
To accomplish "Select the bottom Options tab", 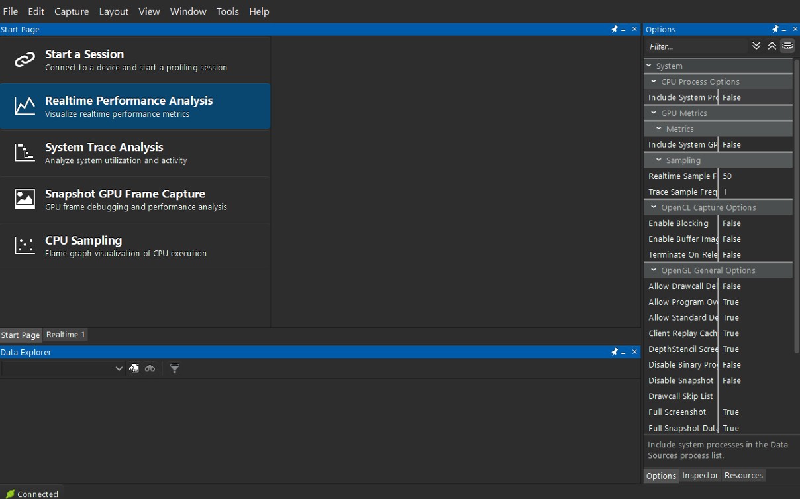I will [x=661, y=476].
